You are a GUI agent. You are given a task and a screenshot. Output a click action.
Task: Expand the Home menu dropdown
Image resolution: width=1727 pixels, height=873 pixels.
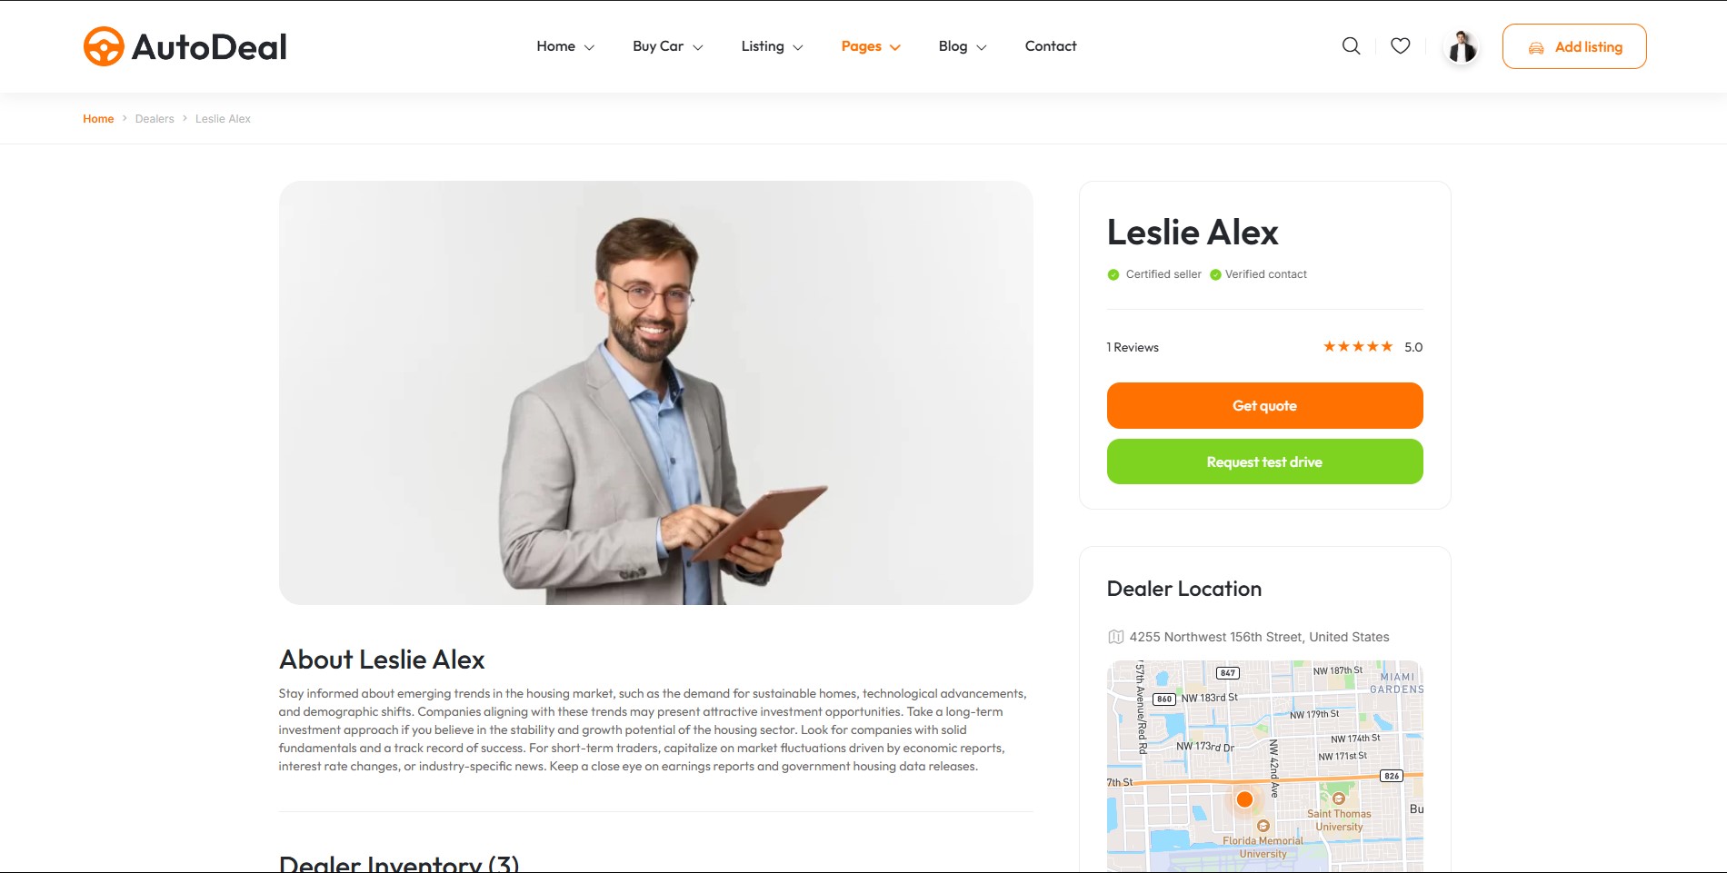pyautogui.click(x=565, y=46)
